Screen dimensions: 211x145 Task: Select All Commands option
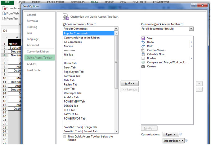coord(89,42)
